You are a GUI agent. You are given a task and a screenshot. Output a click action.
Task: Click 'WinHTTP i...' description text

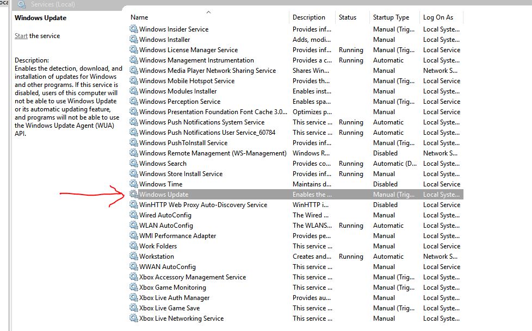tap(311, 204)
